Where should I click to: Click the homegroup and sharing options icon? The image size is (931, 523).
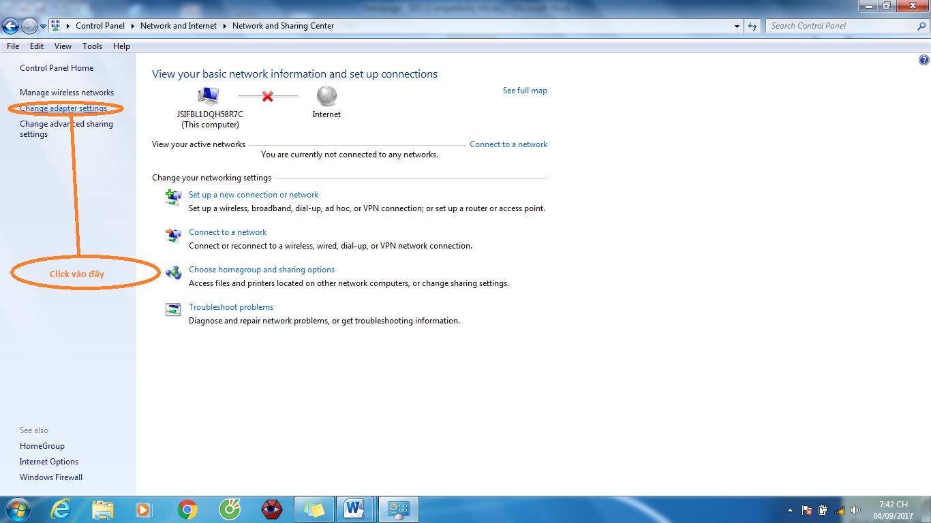[174, 272]
